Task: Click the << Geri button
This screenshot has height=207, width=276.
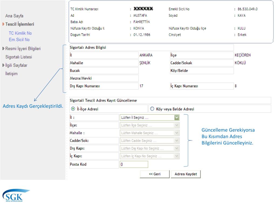Action: [x=155, y=174]
